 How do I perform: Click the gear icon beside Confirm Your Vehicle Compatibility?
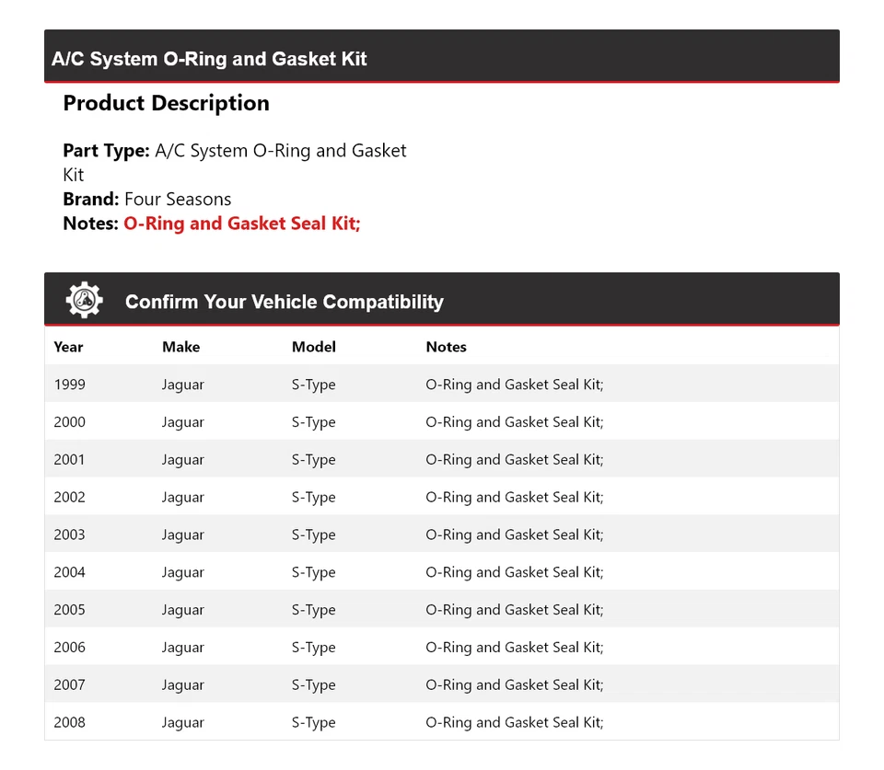[84, 301]
